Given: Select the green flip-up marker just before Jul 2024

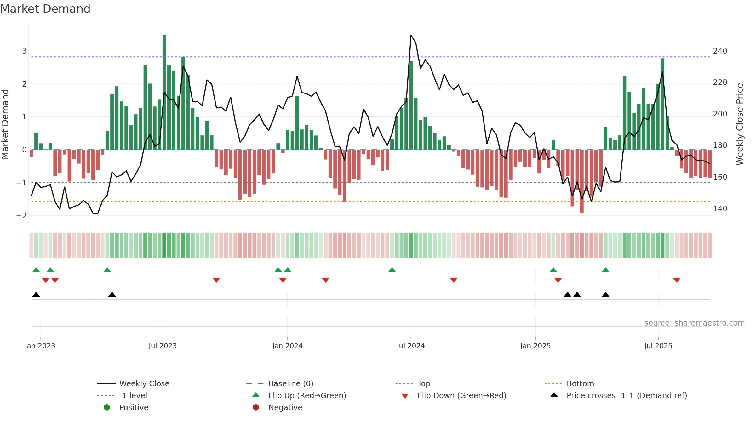Looking at the screenshot, I should point(392,270).
